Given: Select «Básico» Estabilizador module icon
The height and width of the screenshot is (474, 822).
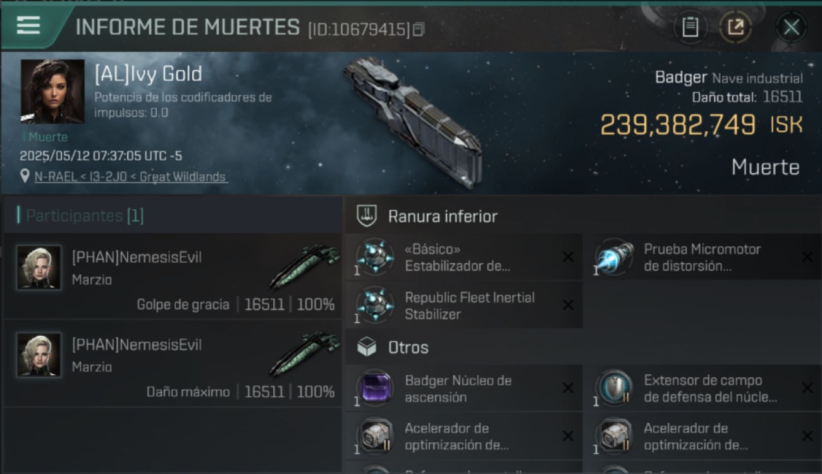Looking at the screenshot, I should pos(375,257).
